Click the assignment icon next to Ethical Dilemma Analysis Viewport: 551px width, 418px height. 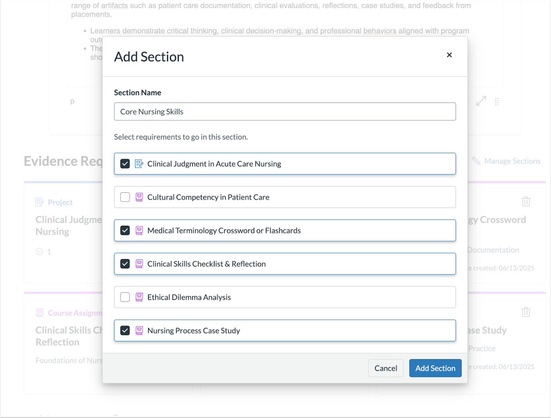[139, 297]
